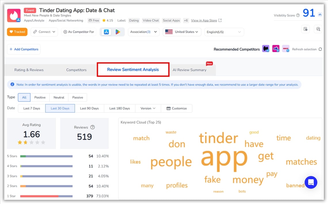Click the Tinder app flame icon

point(14,16)
